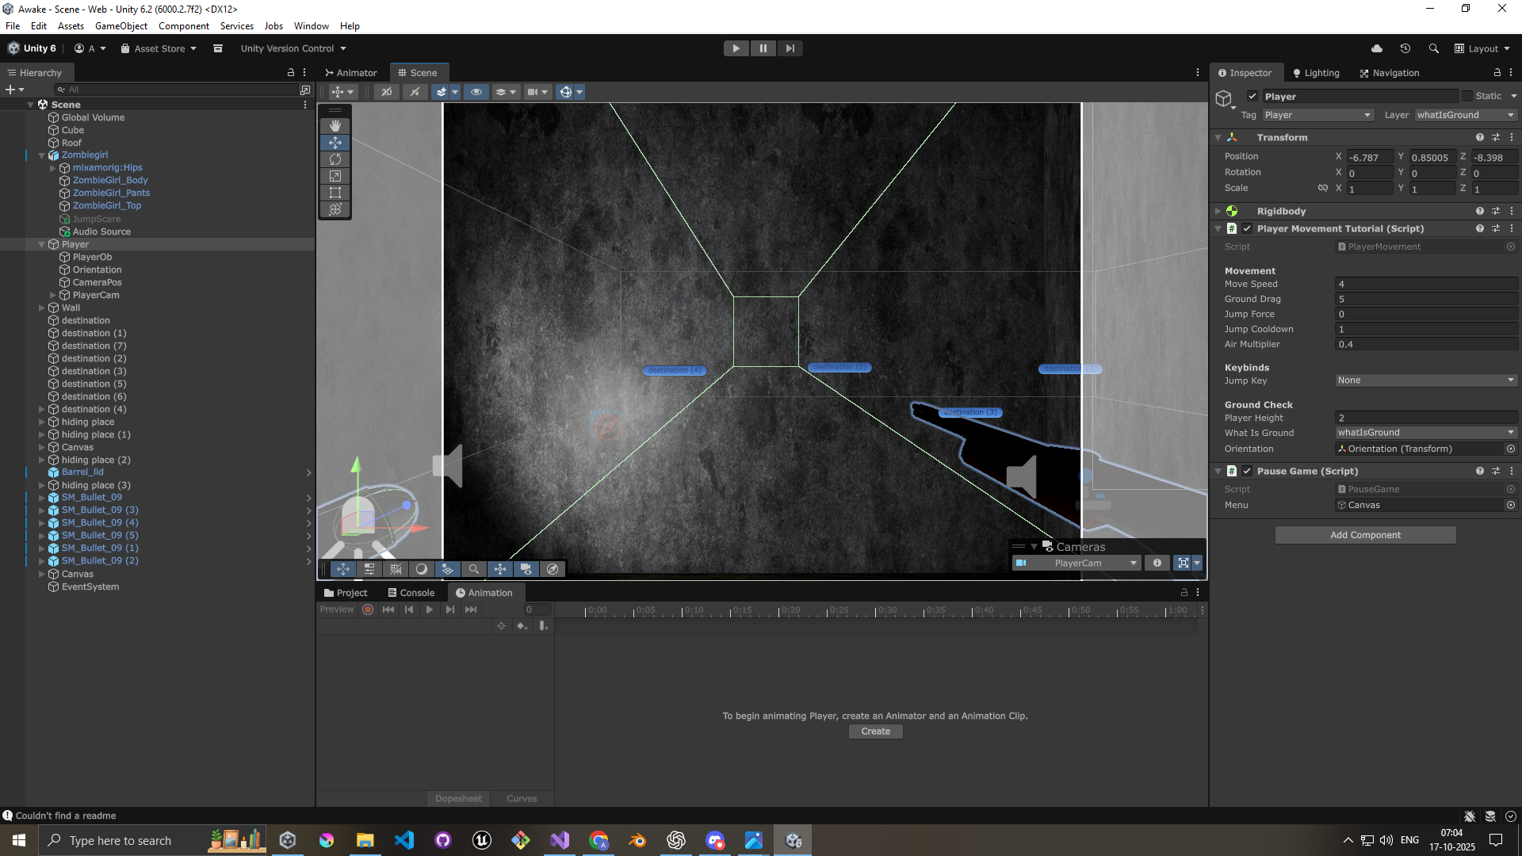Click the Pause button in toolbar

point(763,48)
